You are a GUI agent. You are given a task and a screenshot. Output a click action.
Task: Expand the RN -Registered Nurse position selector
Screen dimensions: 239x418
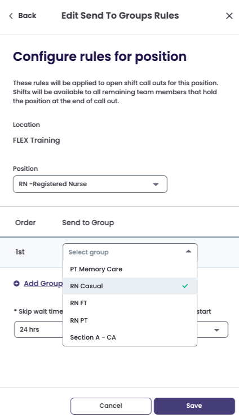click(90, 184)
